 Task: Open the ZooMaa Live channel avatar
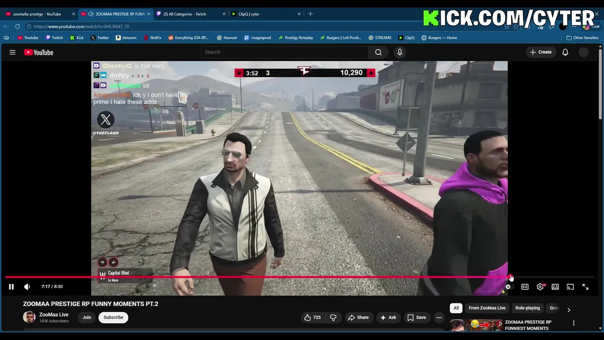point(29,317)
